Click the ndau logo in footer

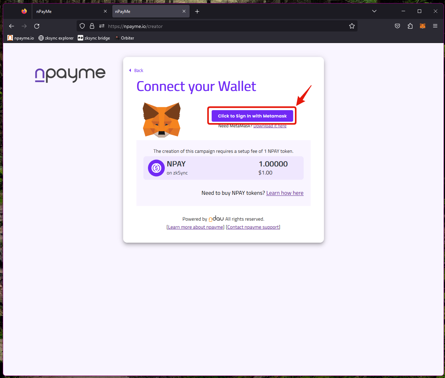coord(216,219)
